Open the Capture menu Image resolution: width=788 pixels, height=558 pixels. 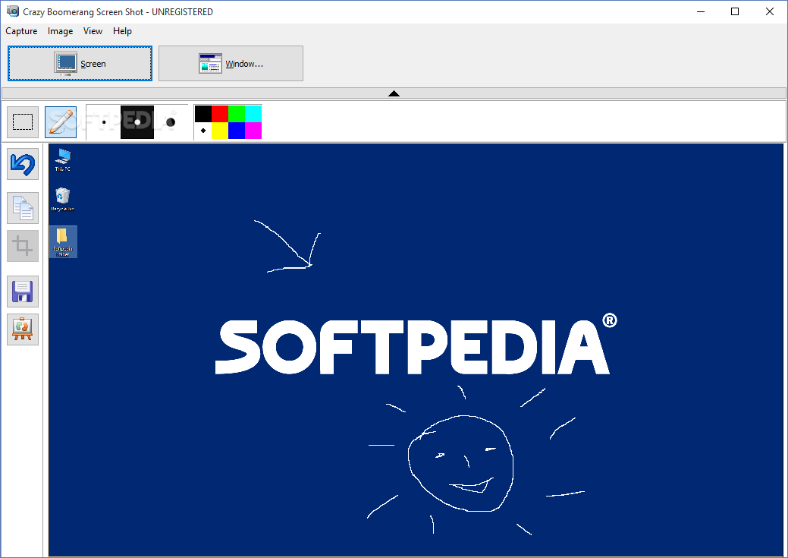(x=21, y=31)
